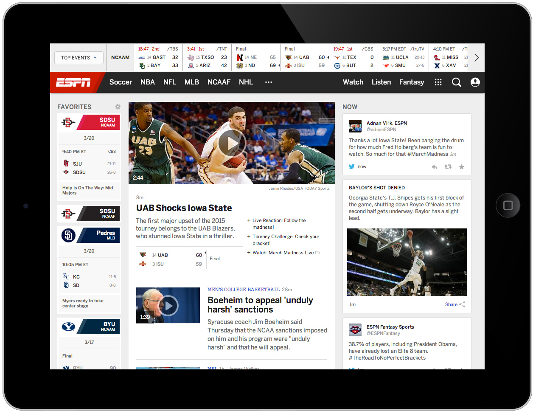Screen dimensions: 533x411
Task: Open Boeheim to appeal sanctions headline
Action: (x=260, y=305)
